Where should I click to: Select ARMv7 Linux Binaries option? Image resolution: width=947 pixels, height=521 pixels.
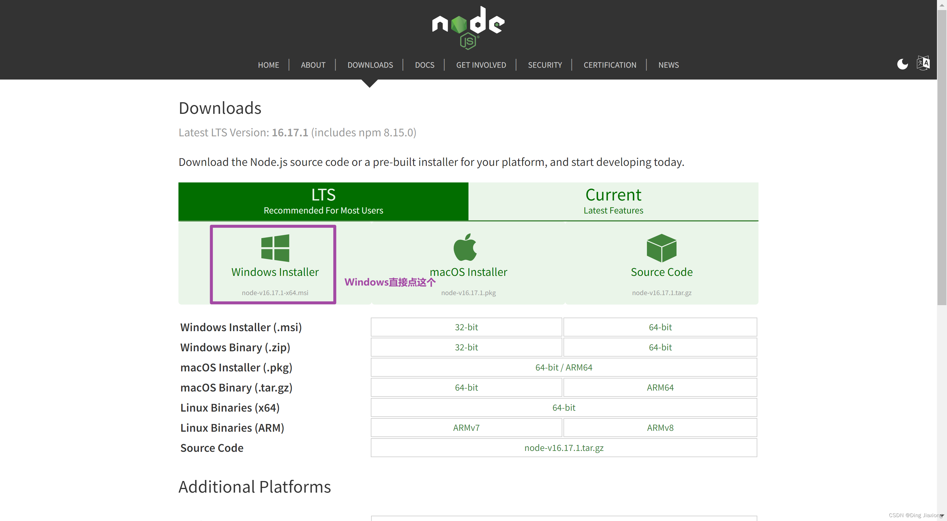click(467, 427)
